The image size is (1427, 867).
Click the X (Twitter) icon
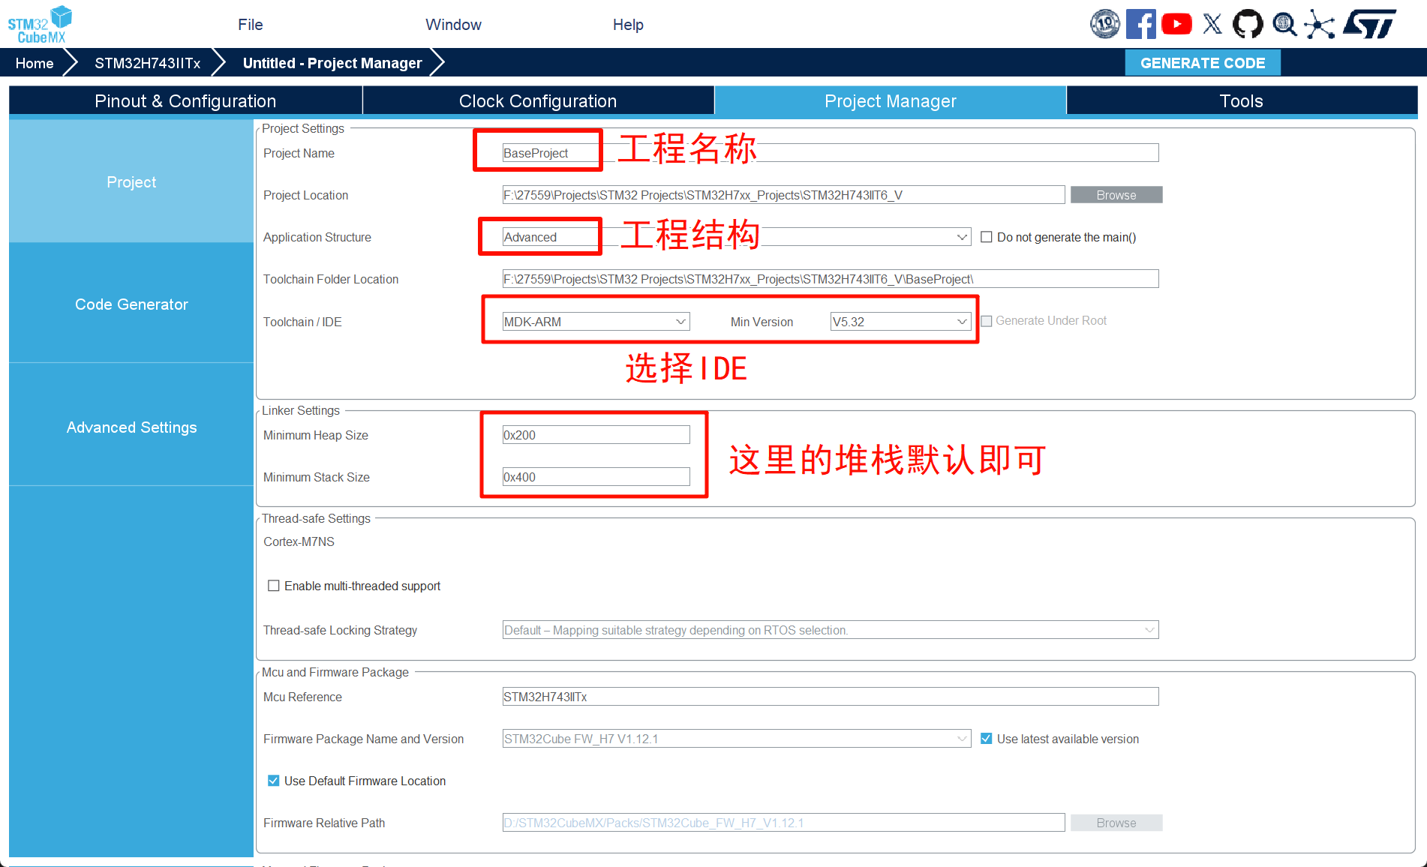coord(1212,25)
